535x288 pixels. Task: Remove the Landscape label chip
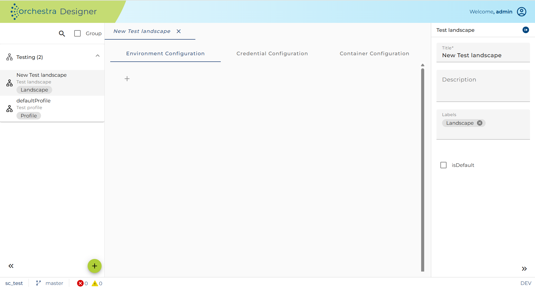tap(479, 123)
